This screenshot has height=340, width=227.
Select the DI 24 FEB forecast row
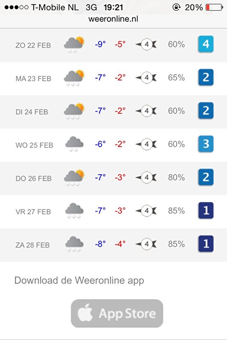coord(113,112)
